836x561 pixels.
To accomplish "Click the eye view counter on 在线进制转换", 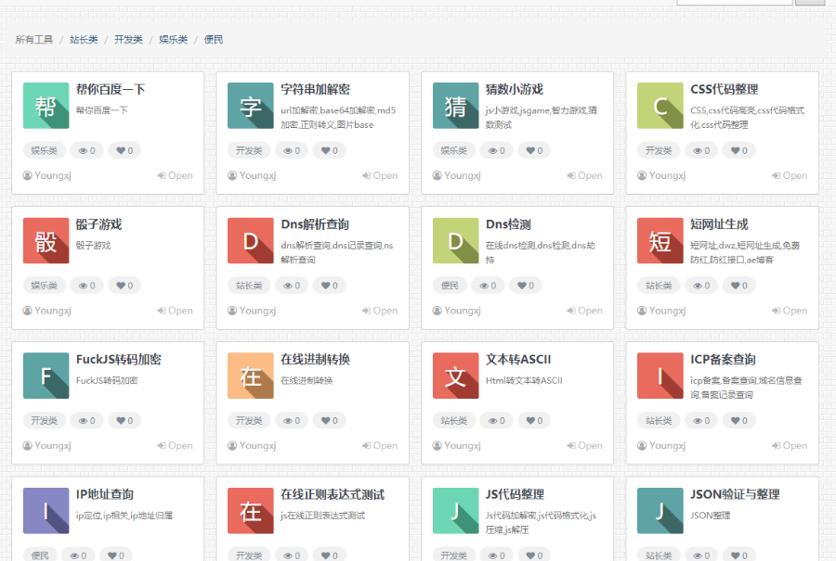I will coord(291,420).
